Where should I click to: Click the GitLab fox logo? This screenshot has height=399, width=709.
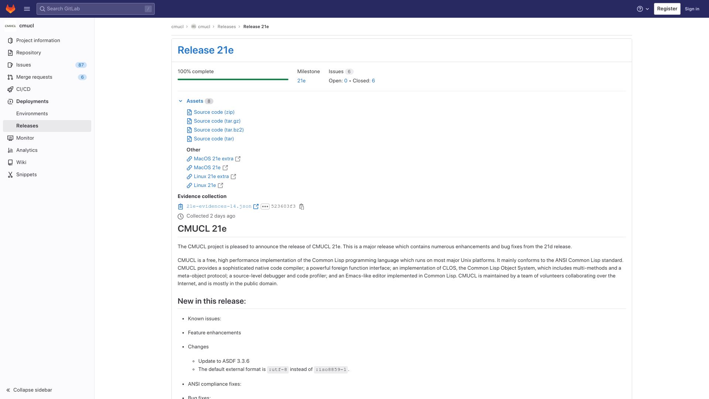click(10, 9)
